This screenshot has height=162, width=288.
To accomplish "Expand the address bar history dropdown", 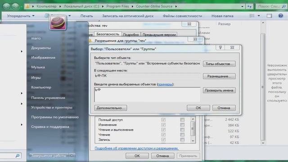I will click(242, 6).
